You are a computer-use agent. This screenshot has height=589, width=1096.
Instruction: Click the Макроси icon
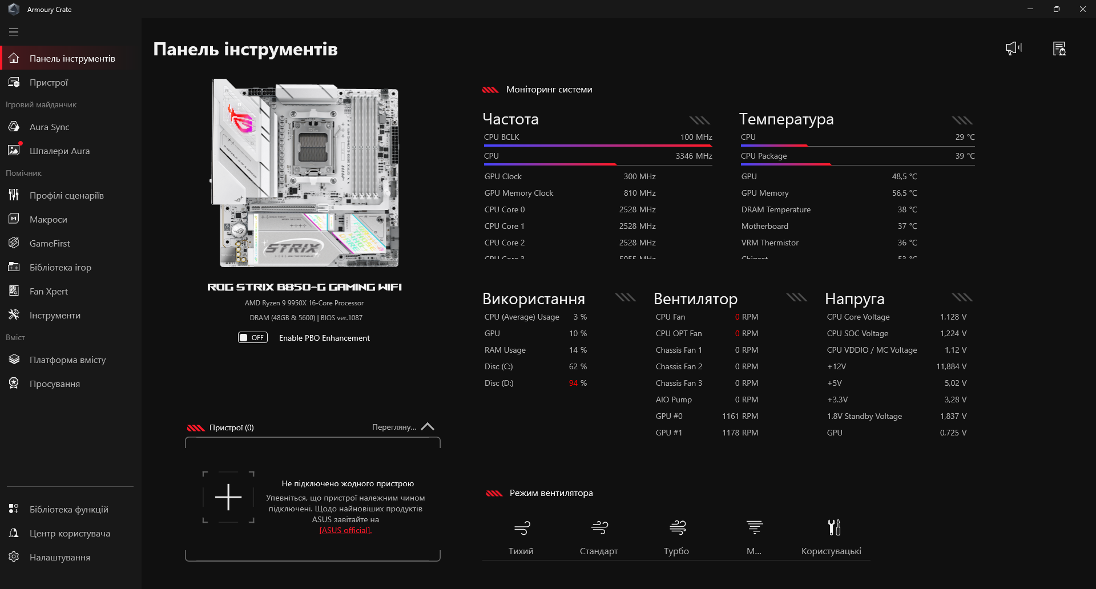tap(14, 219)
